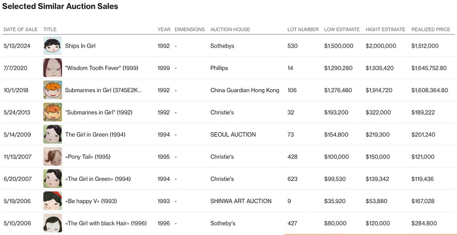Click the «Pony Tail» (1995) title
This screenshot has width=457, height=235.
87,157
